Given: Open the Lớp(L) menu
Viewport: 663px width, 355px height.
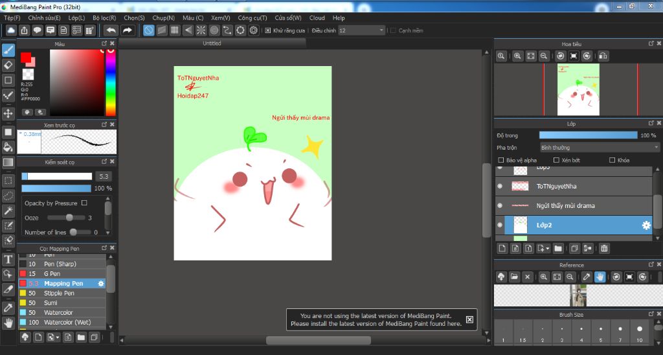Looking at the screenshot, I should [76, 17].
